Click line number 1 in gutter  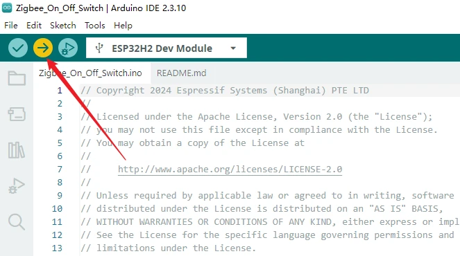click(x=60, y=91)
